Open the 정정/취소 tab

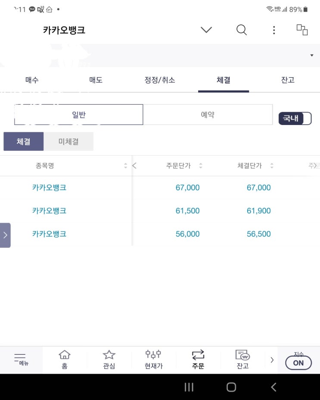click(160, 80)
